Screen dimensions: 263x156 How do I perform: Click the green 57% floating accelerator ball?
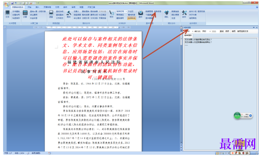(x=237, y=115)
